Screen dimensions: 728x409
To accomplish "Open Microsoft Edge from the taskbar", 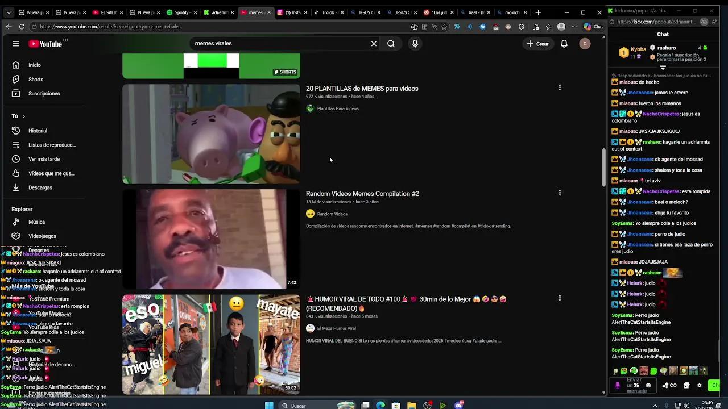I will (380, 405).
